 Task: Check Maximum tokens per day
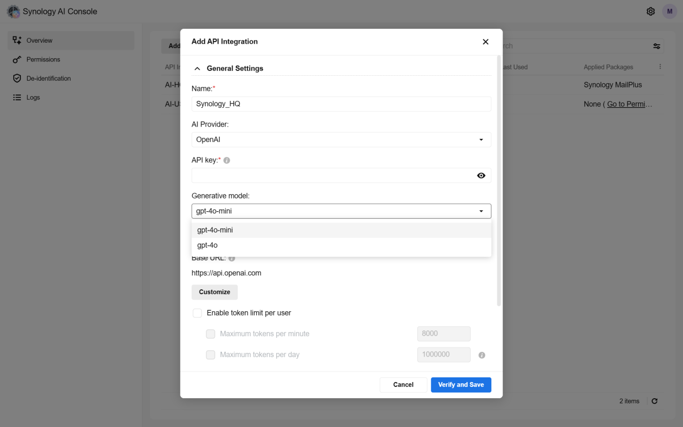click(x=210, y=354)
